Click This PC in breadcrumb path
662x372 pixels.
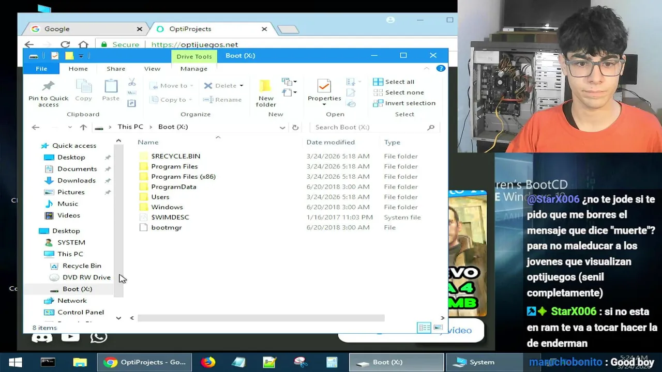click(130, 127)
